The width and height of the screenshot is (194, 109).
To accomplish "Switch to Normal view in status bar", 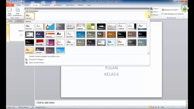I will (x=150, y=107).
